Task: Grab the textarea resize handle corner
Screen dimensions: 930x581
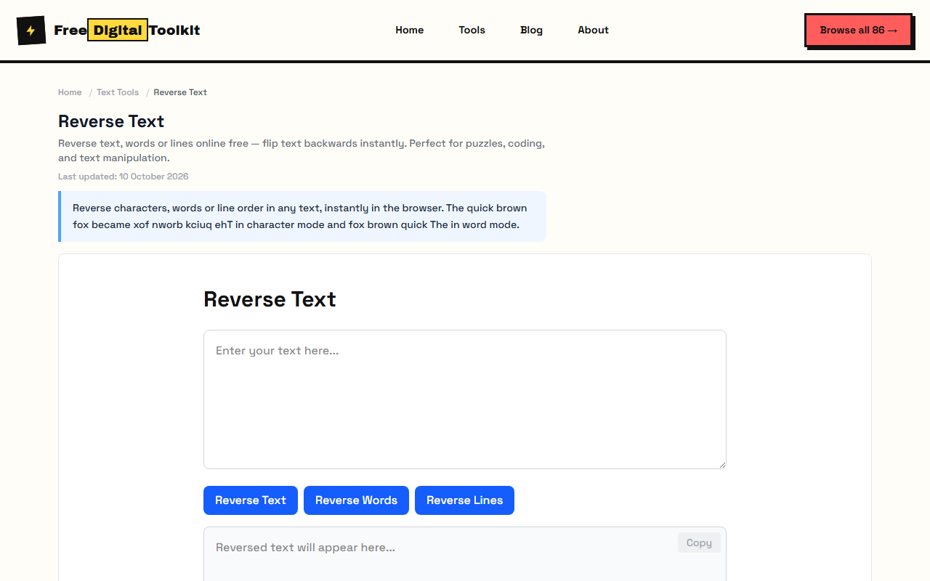Action: (x=721, y=464)
